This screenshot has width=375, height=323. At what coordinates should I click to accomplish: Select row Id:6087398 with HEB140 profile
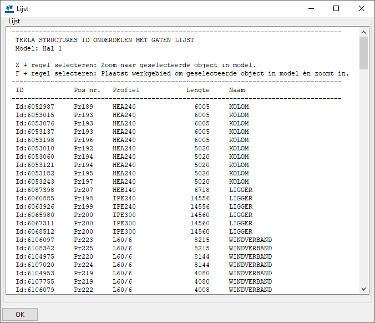134,190
